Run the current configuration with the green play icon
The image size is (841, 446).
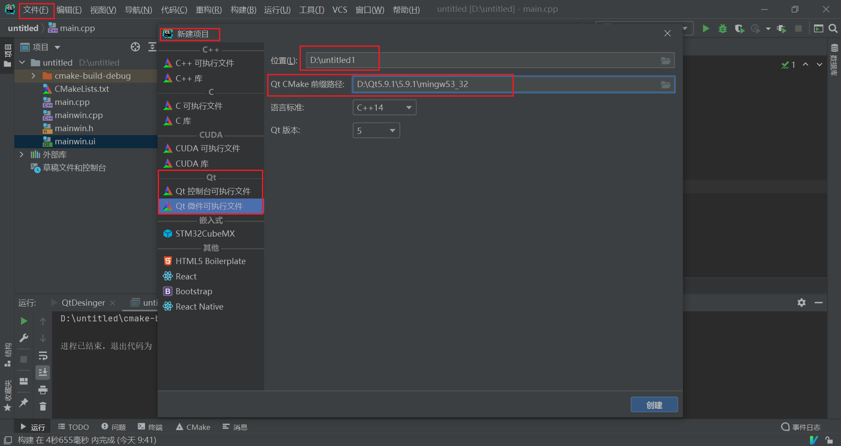[x=706, y=28]
